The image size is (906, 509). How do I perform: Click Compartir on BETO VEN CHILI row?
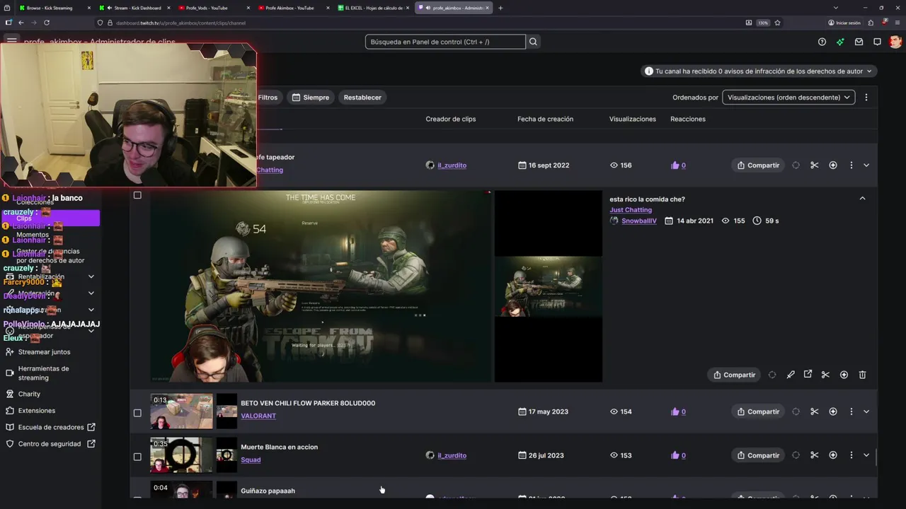tap(758, 411)
